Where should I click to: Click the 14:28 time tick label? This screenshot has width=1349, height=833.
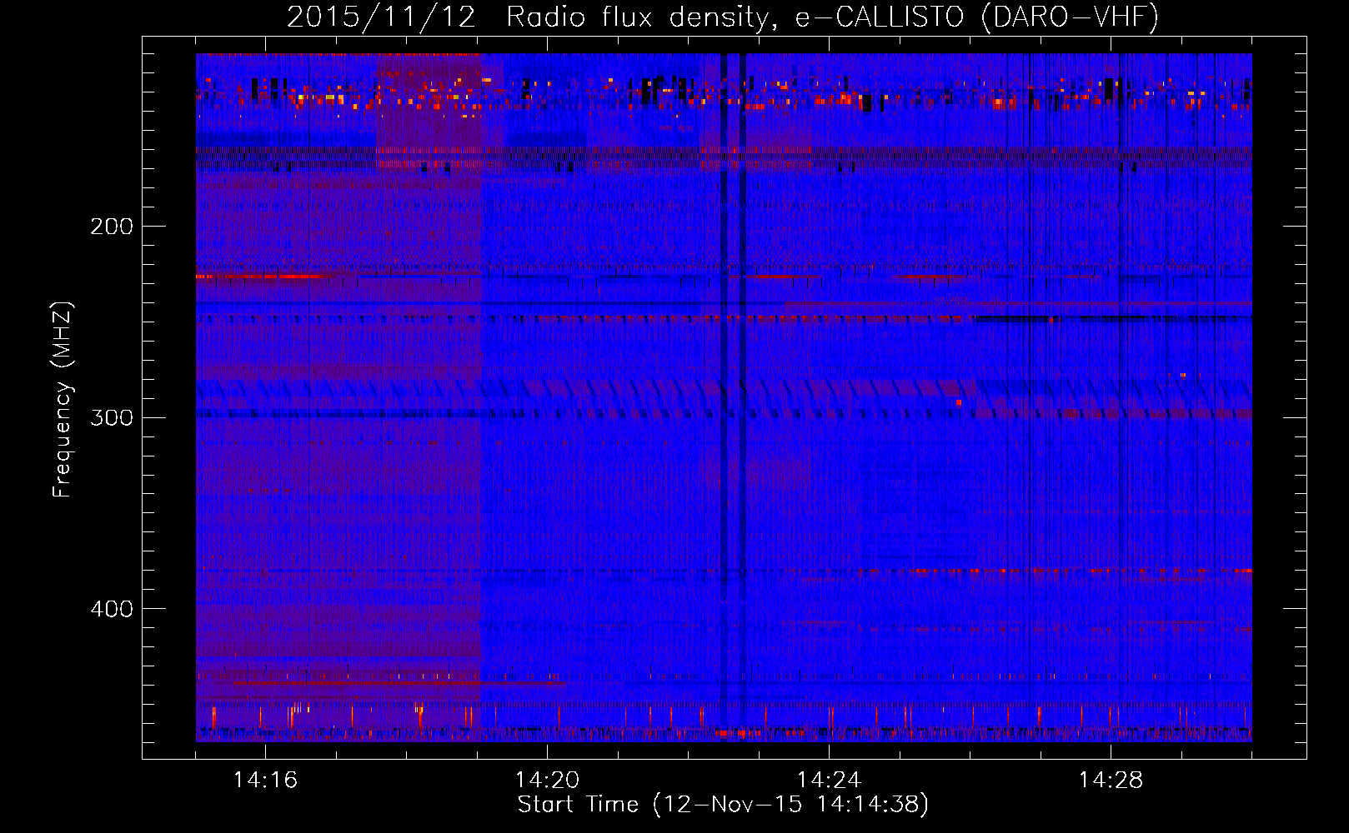pyautogui.click(x=1111, y=781)
